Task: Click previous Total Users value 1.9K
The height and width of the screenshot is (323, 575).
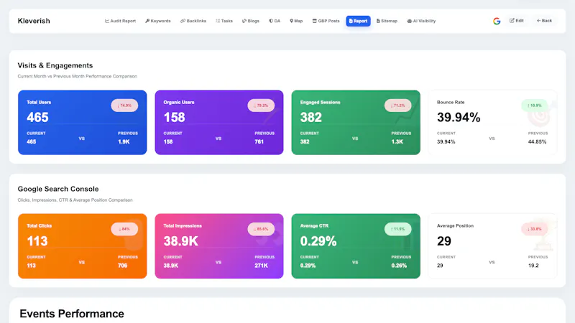Action: 124,141
